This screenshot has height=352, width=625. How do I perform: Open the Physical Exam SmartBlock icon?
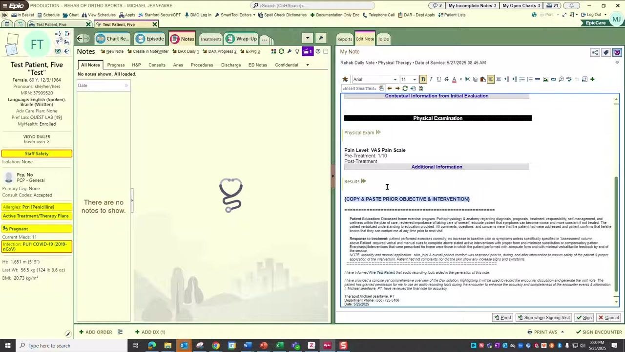(378, 132)
